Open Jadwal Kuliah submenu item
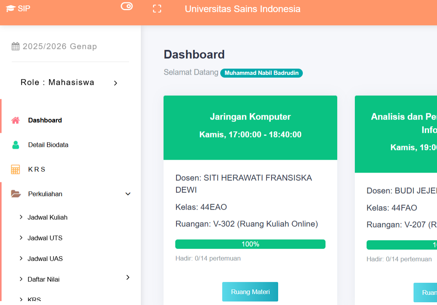The height and width of the screenshot is (305, 437). click(47, 218)
